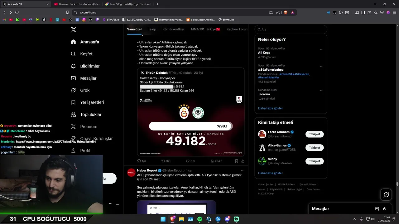Viewport: 399px width, 224px height.
Task: Click the Ara search field
Action: [x=291, y=29]
